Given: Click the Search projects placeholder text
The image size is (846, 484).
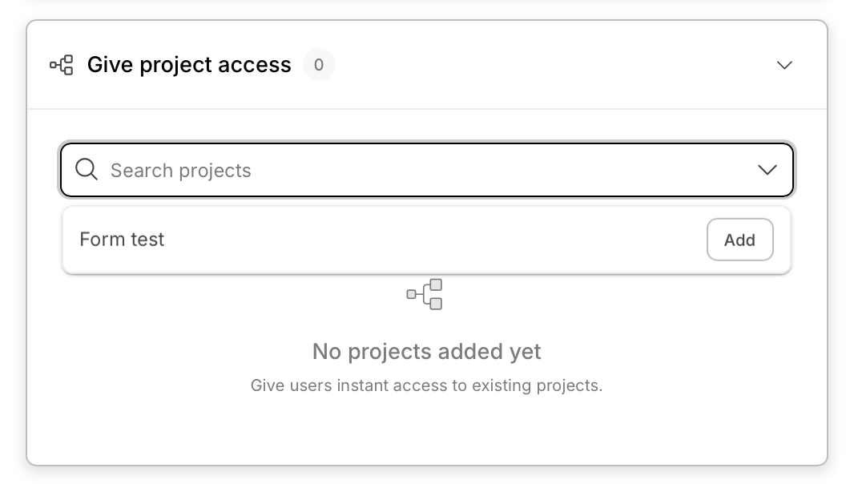Looking at the screenshot, I should [180, 170].
